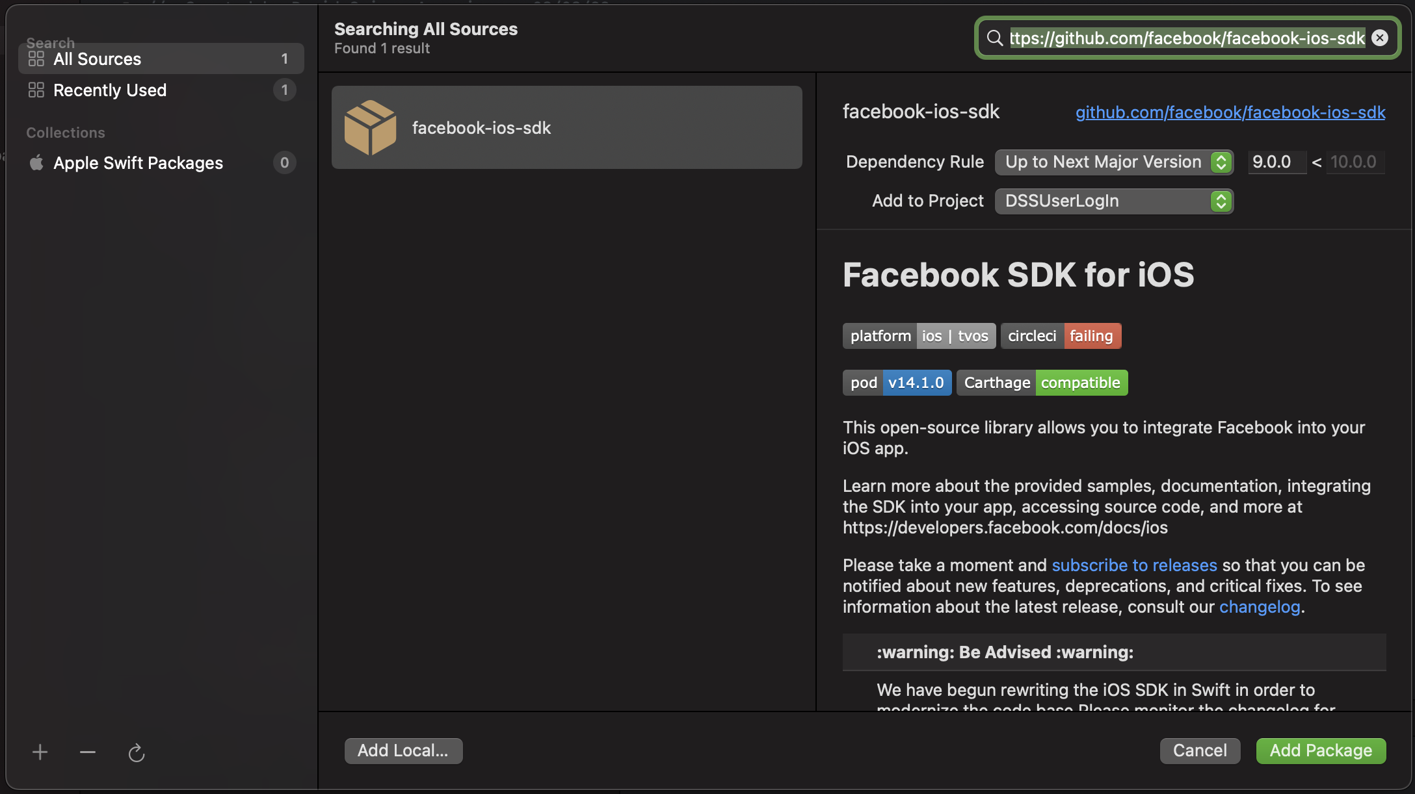
Task: Open the subscribe to releases link
Action: 1134,565
